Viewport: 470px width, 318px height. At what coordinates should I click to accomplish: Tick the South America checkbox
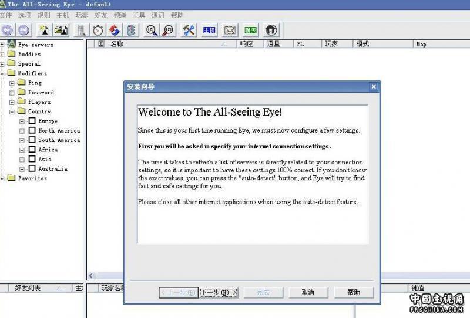[x=32, y=140]
